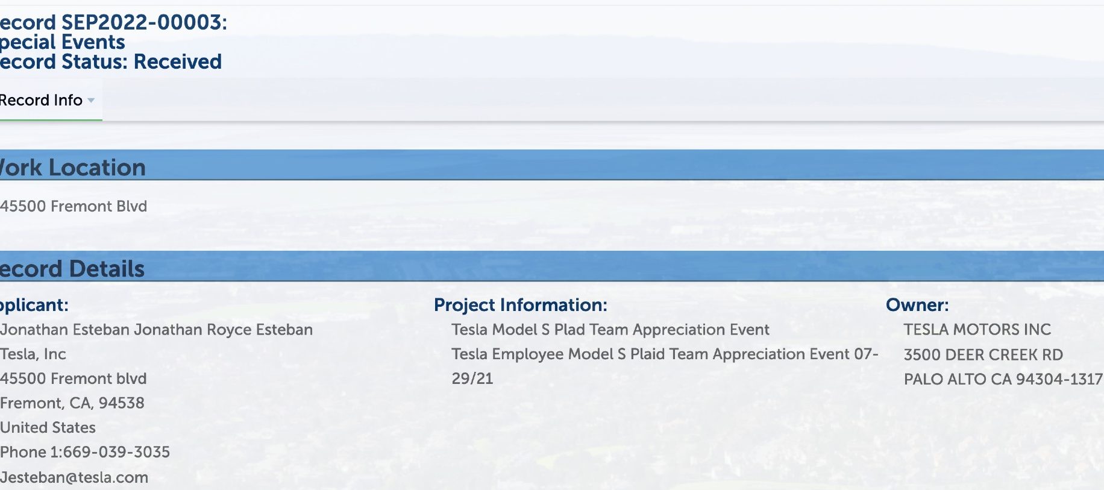This screenshot has height=490, width=1104.
Task: Click the TESLA MOTORS INC owner name
Action: (977, 330)
